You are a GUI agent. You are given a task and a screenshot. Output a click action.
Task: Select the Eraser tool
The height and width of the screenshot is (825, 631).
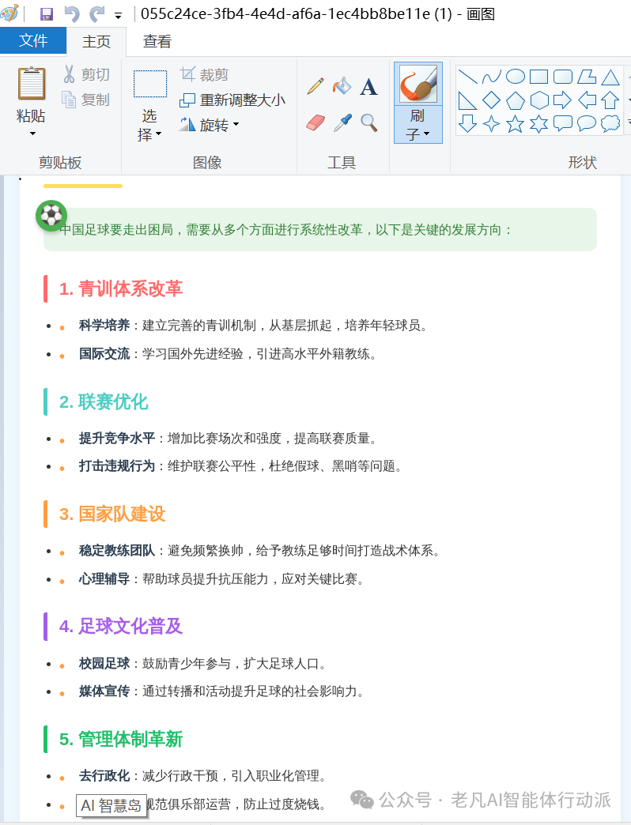(315, 123)
